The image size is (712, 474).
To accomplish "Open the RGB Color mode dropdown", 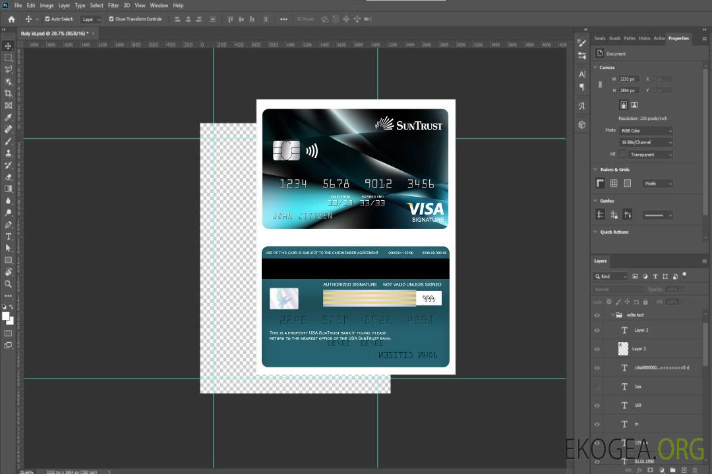I will (646, 130).
